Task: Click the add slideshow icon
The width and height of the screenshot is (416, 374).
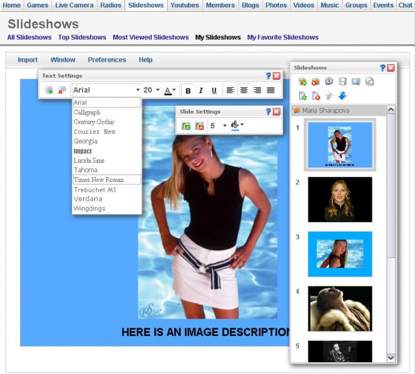Action: coord(302,82)
